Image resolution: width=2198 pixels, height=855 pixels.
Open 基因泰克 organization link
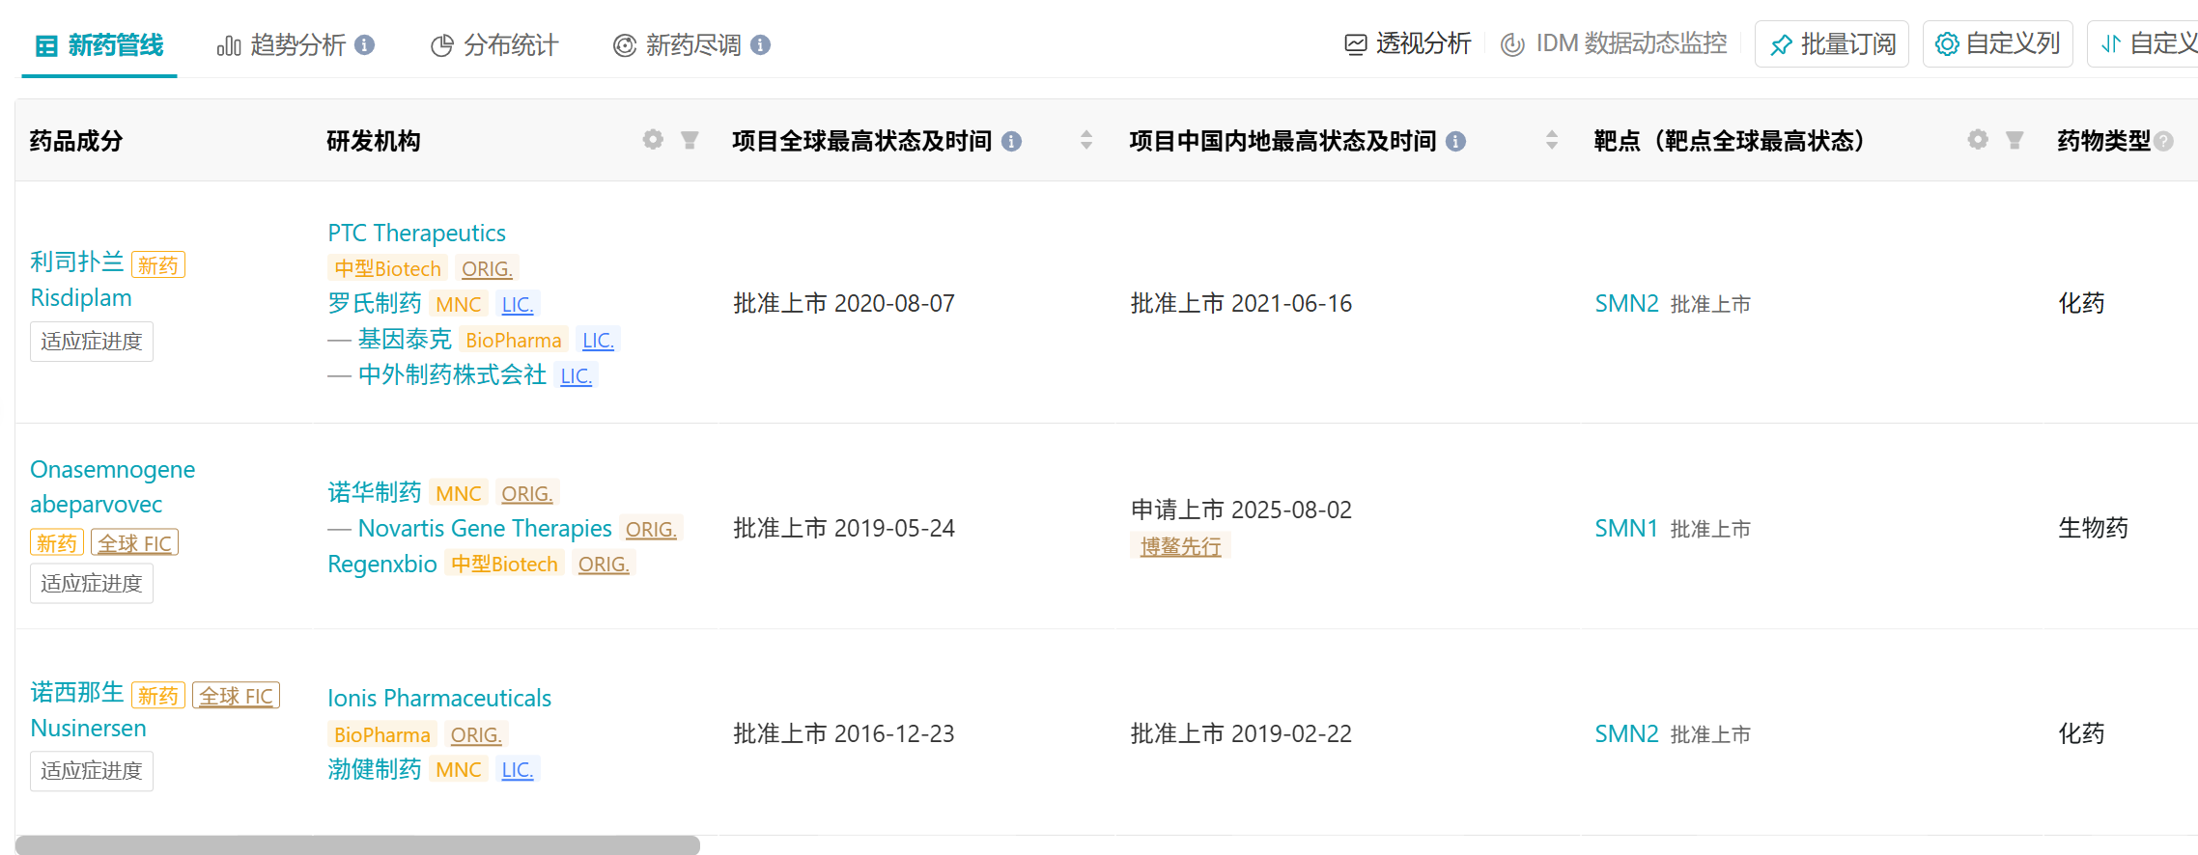point(405,340)
